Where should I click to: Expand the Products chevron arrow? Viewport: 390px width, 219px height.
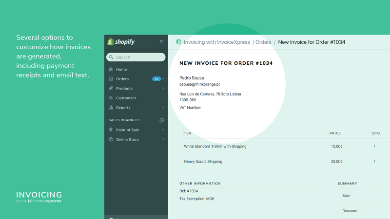pyautogui.click(x=163, y=88)
